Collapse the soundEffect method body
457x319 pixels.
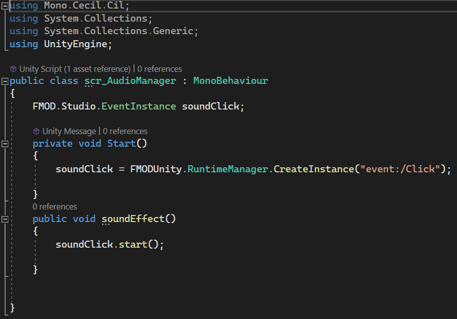click(5, 220)
